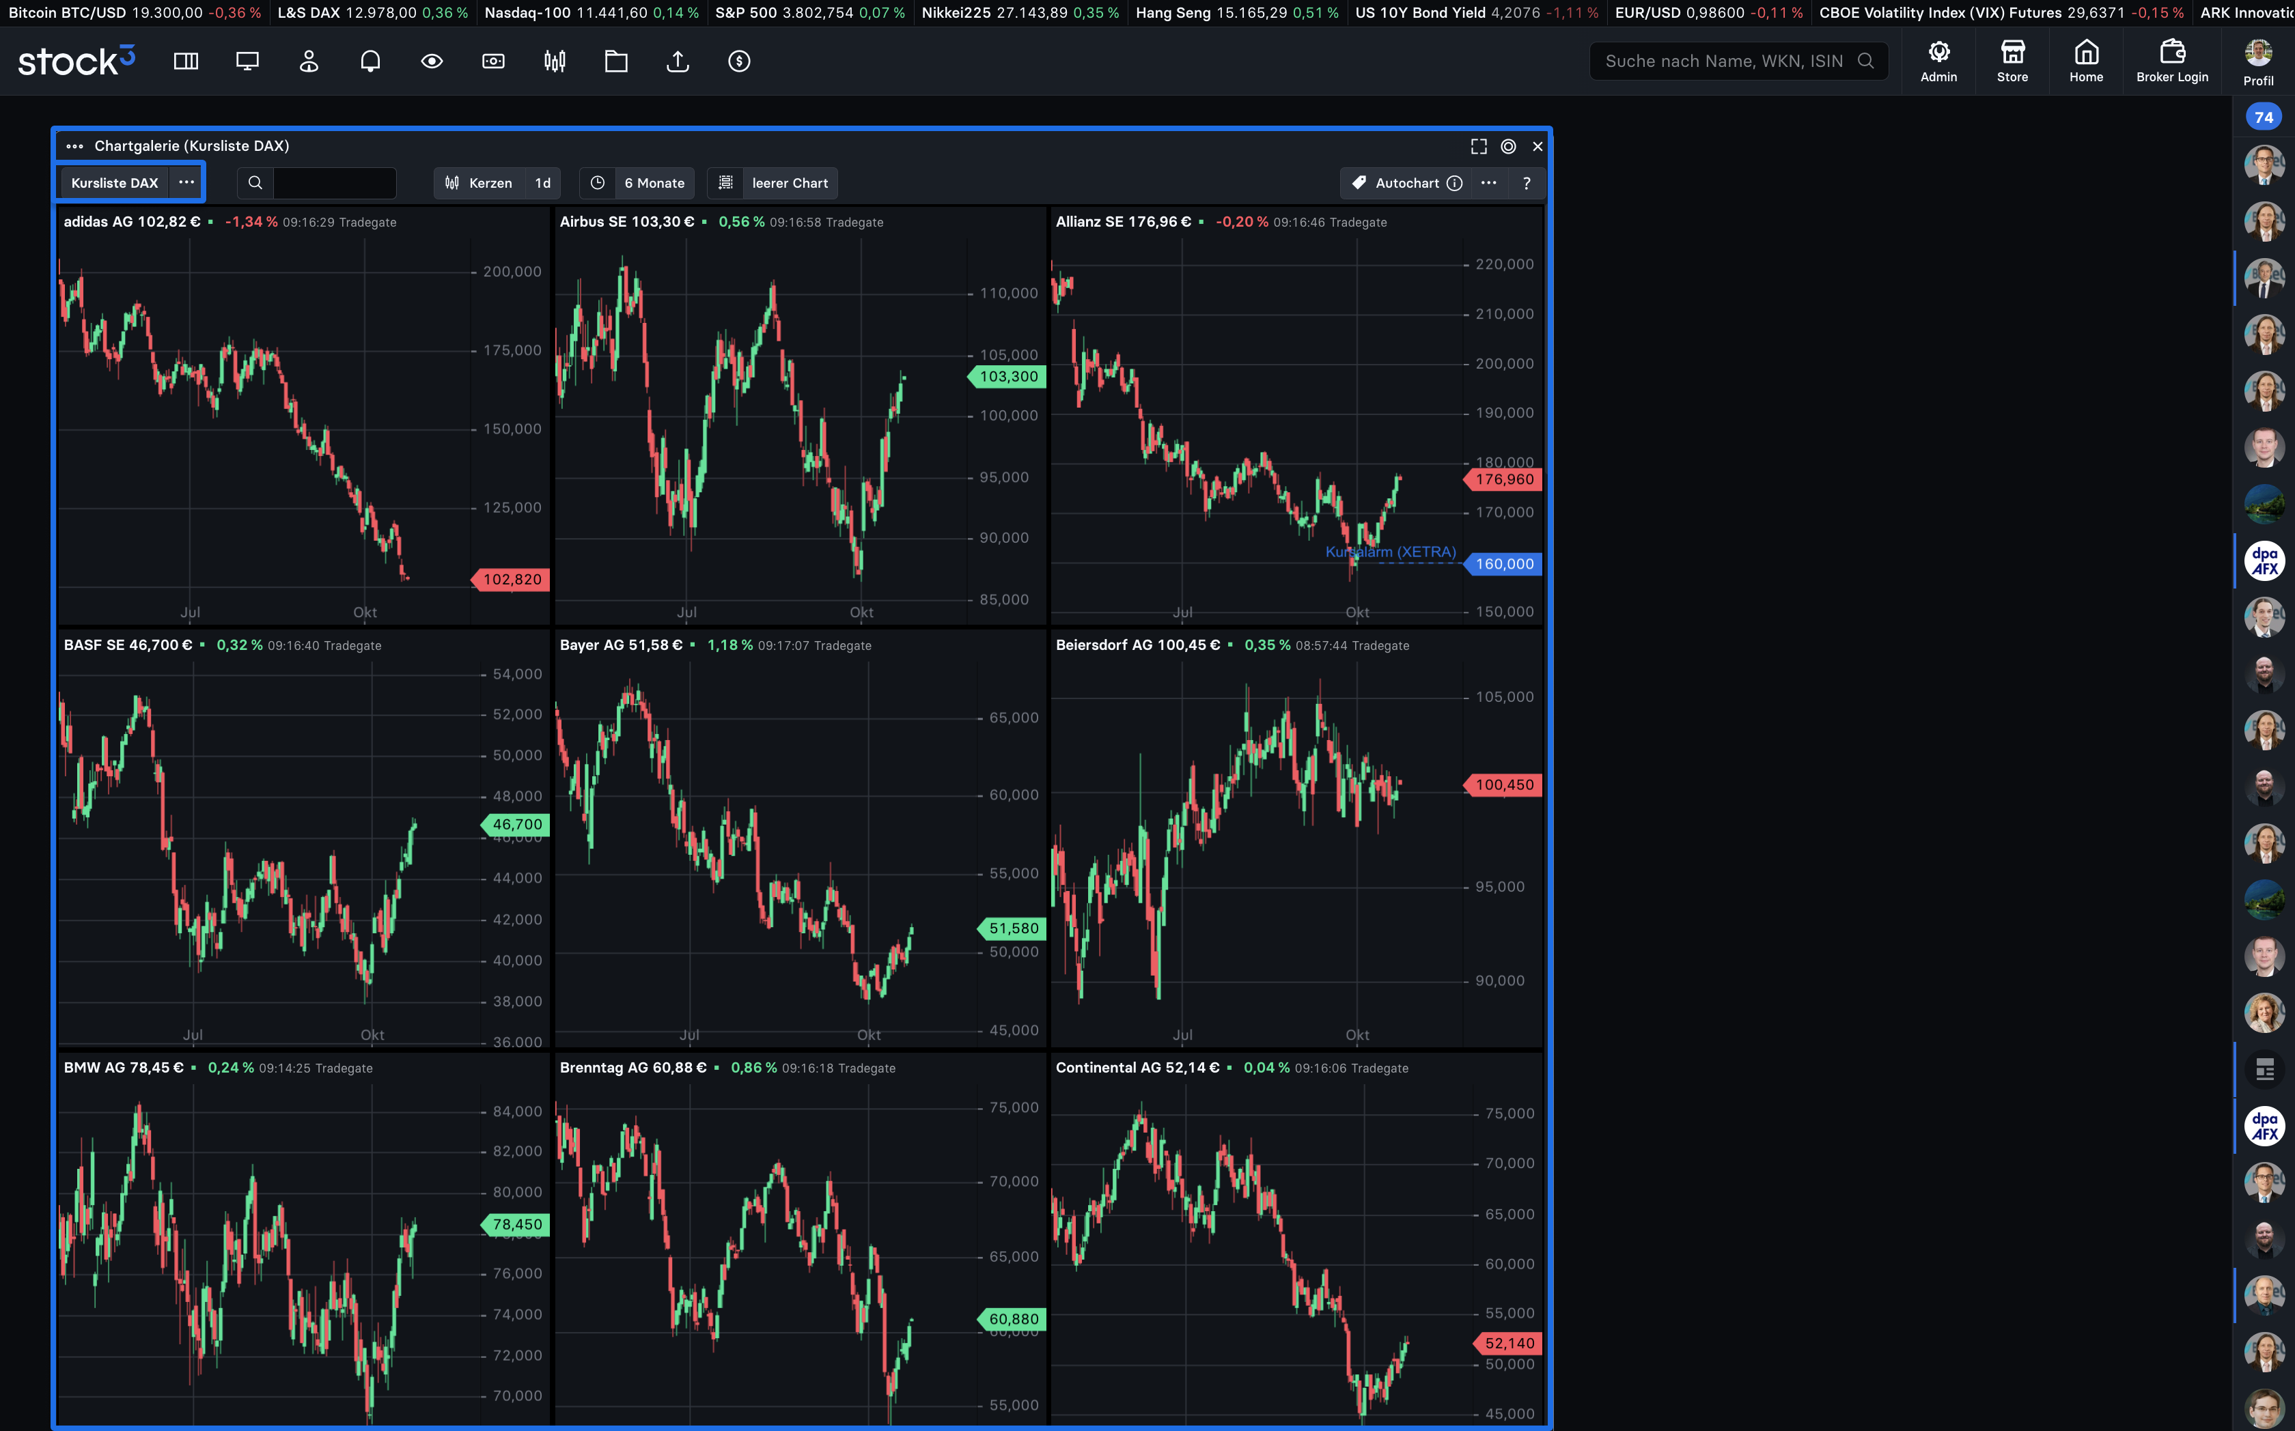2295x1431 pixels.
Task: Go to Home icon
Action: [x=2086, y=61]
